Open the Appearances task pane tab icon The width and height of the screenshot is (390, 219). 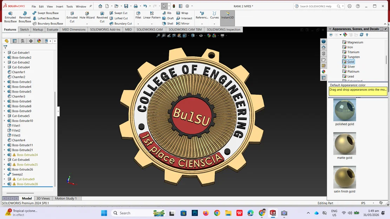pyautogui.click(x=323, y=72)
